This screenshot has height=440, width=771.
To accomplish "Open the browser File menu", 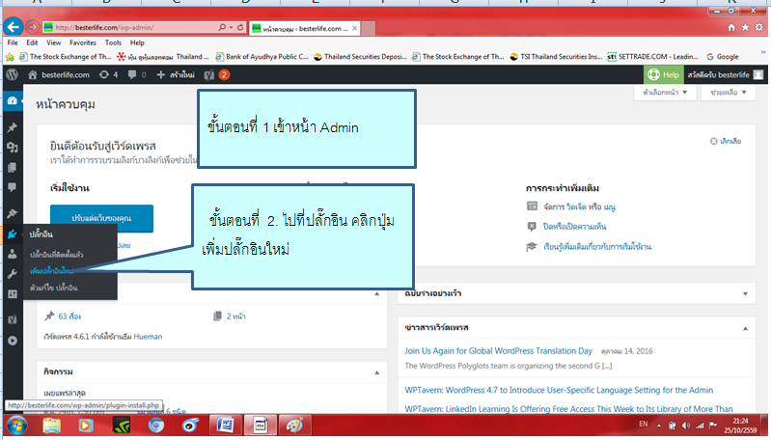I will [x=13, y=42].
